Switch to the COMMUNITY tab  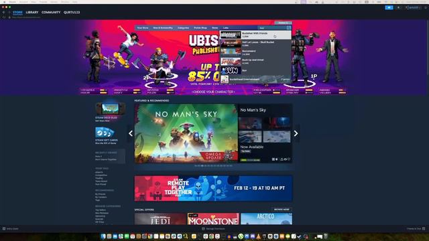coord(51,12)
